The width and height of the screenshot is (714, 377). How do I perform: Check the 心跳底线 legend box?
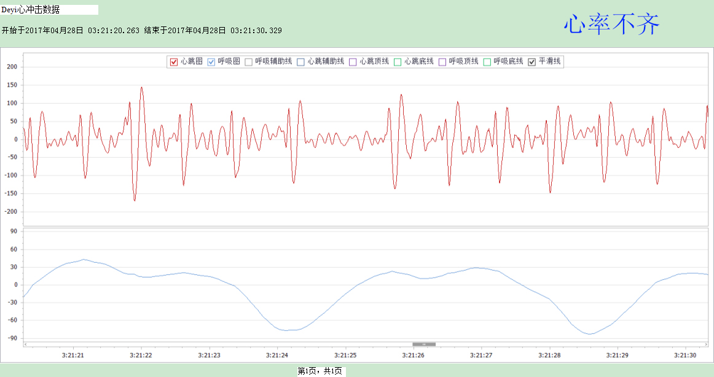[x=398, y=61]
